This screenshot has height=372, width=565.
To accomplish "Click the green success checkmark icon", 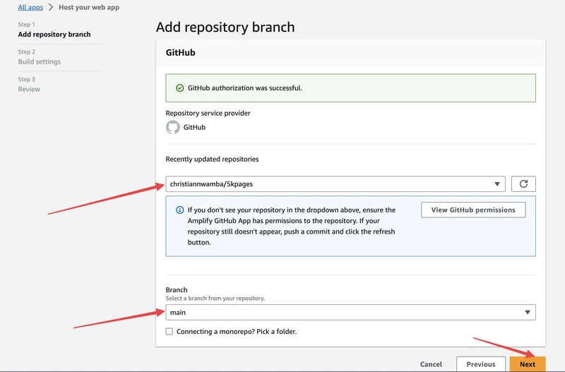I will (x=179, y=88).
